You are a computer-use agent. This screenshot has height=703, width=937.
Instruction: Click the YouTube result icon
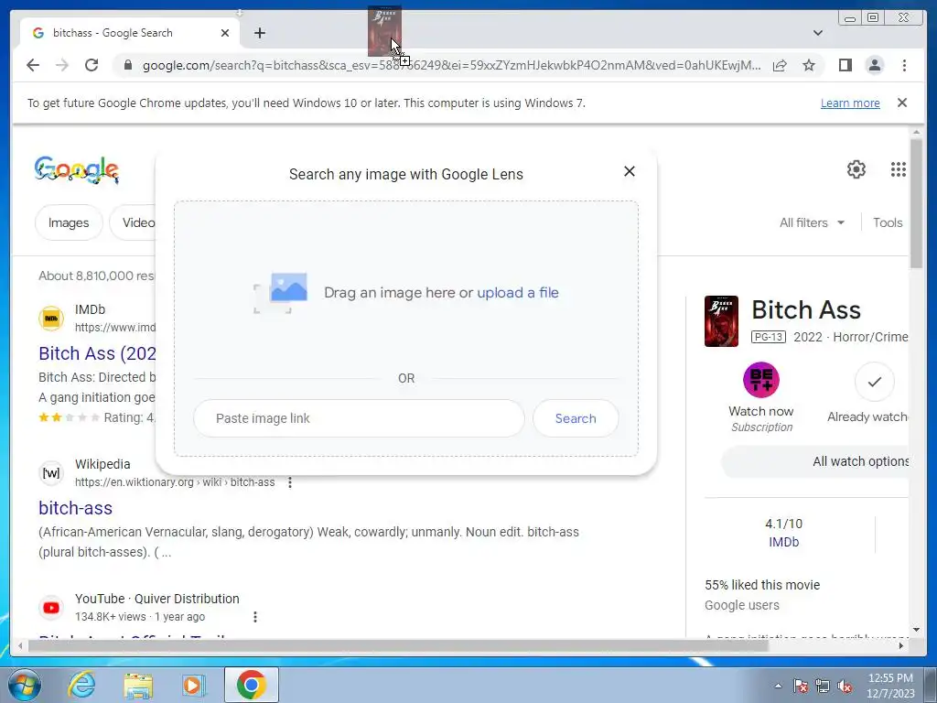click(51, 608)
